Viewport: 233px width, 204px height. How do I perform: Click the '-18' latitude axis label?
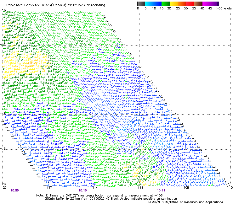click(3, 148)
